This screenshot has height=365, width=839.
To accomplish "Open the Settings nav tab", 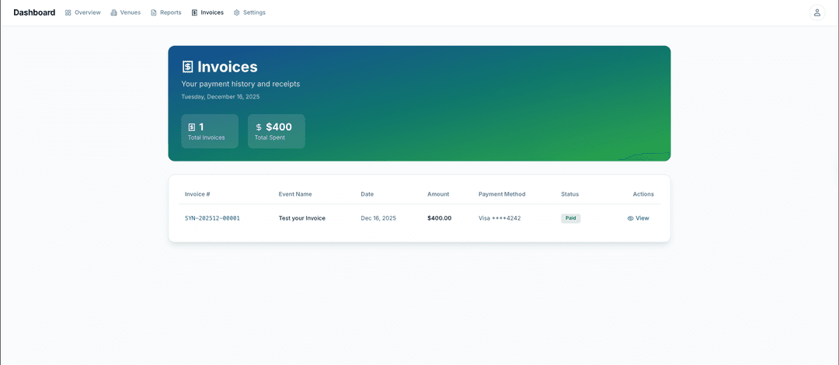I will (249, 12).
